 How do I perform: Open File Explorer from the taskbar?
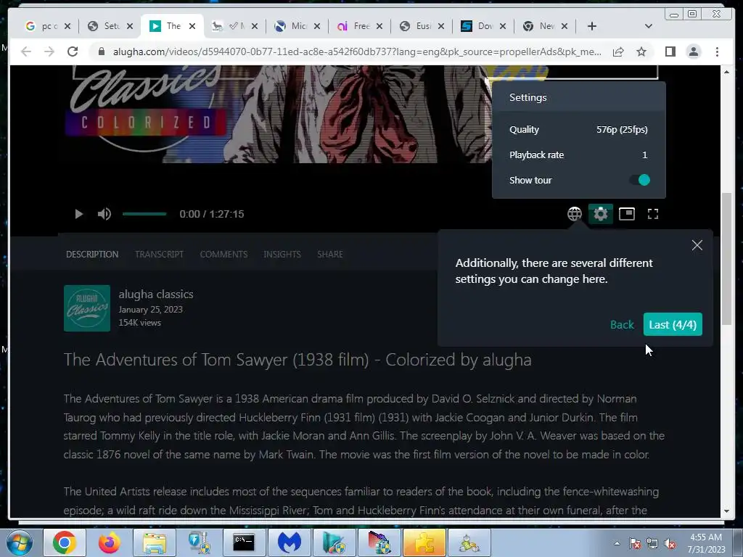155,542
